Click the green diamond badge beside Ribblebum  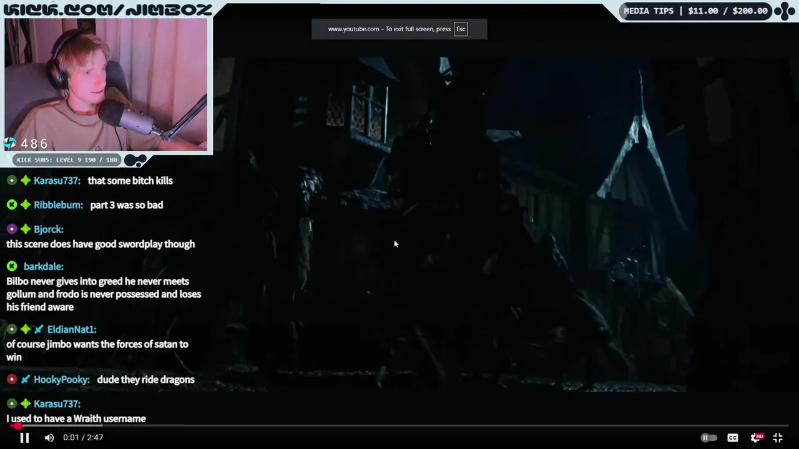pyautogui.click(x=26, y=205)
